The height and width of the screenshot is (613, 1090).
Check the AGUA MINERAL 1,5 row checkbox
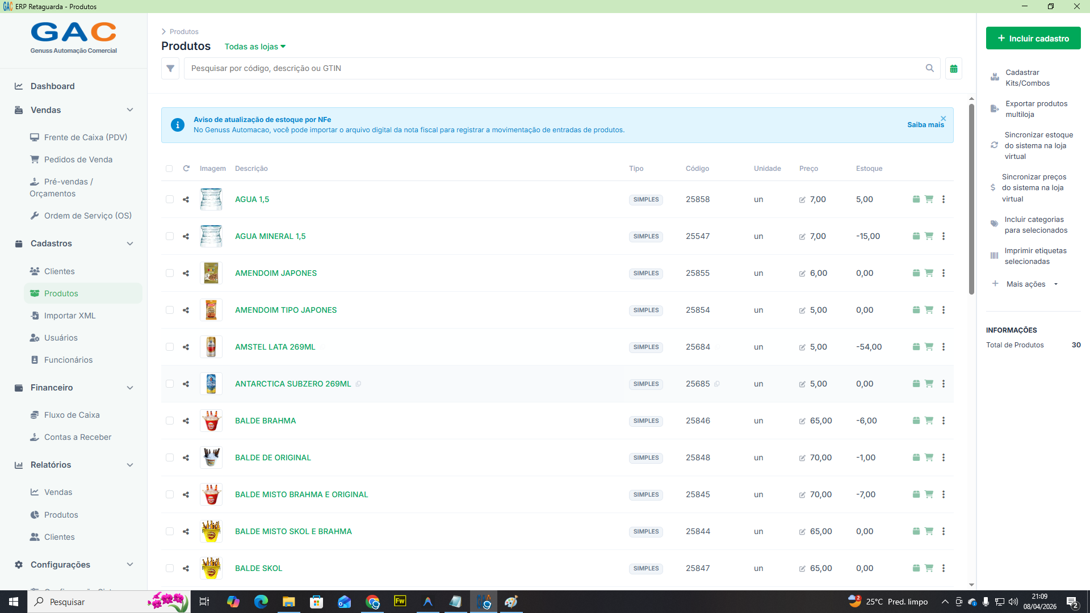pos(170,236)
